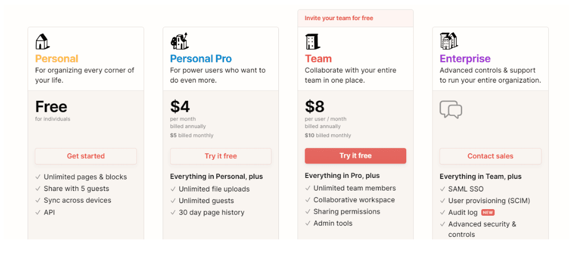Click the Get started button

coord(86,156)
